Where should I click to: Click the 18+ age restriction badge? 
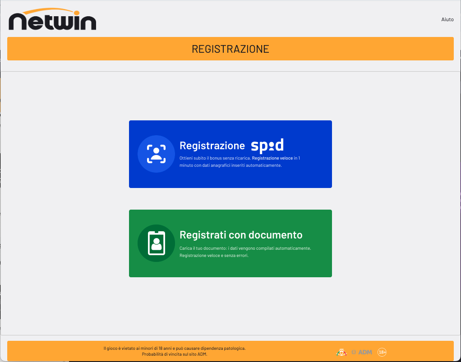(x=382, y=352)
